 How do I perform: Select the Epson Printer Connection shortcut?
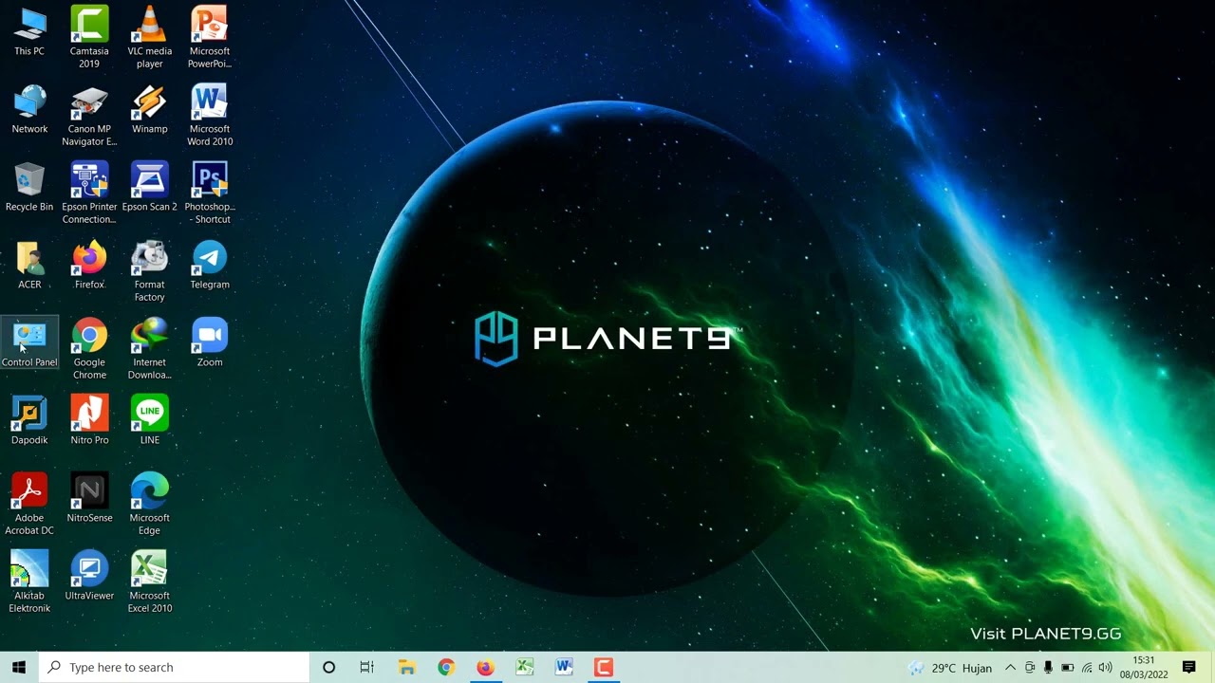[89, 194]
